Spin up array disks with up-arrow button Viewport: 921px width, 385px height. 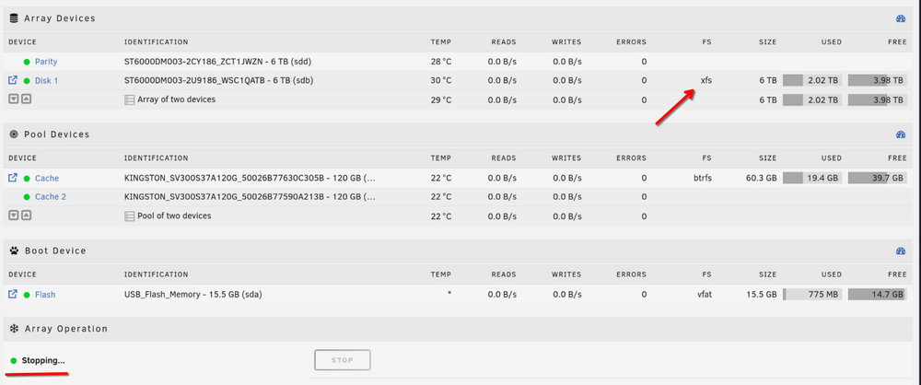[26, 99]
